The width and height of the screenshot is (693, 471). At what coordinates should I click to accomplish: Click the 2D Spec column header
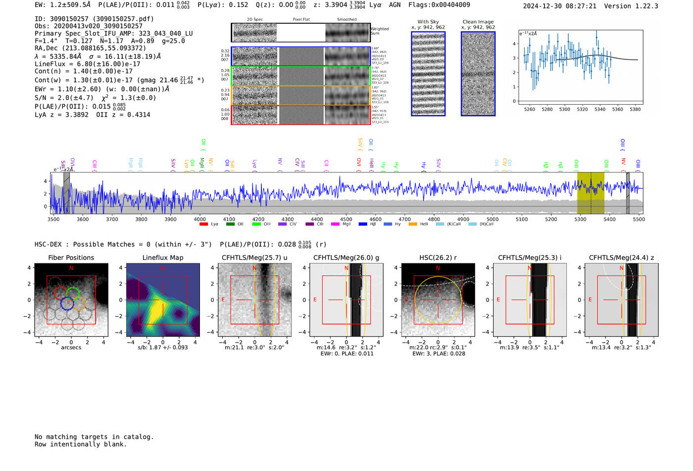click(255, 20)
